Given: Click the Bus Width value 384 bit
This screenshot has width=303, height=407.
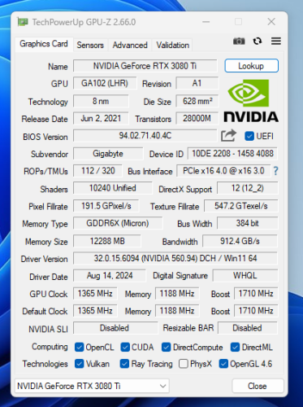Looking at the screenshot, I should click(248, 223).
